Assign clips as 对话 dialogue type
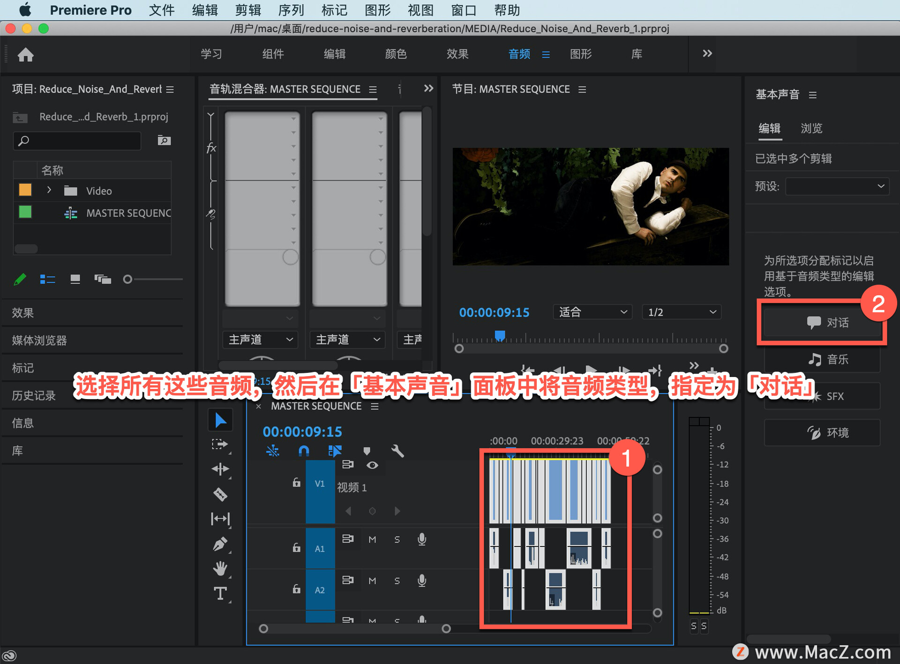Image resolution: width=900 pixels, height=664 pixels. click(x=822, y=323)
